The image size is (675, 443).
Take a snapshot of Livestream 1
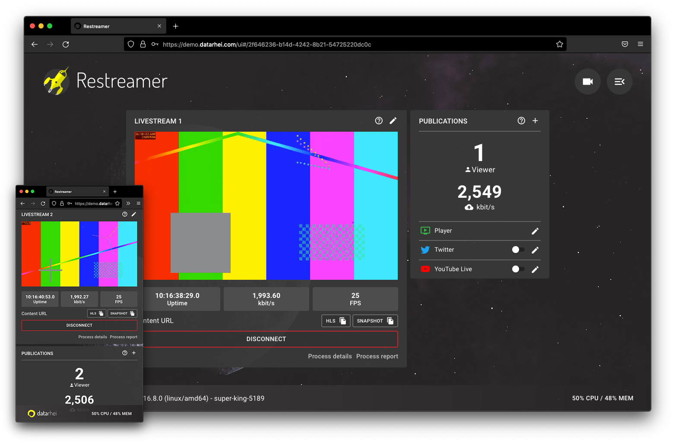point(375,320)
